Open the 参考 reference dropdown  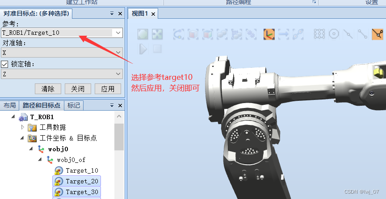point(118,33)
